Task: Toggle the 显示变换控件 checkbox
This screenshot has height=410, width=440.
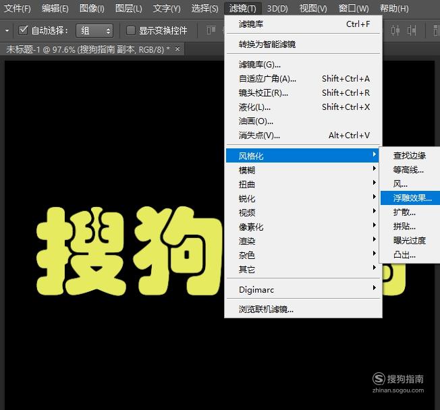Action: click(x=130, y=30)
